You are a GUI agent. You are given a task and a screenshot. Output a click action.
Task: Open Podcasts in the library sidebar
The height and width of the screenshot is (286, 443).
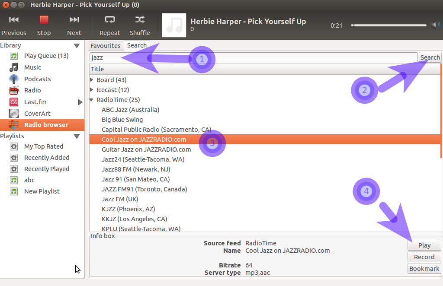[x=37, y=79]
